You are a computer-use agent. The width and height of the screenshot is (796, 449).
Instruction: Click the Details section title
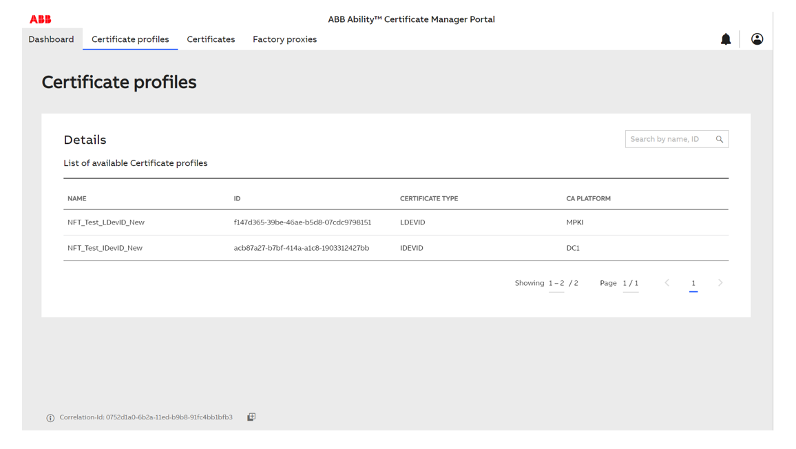[85, 140]
